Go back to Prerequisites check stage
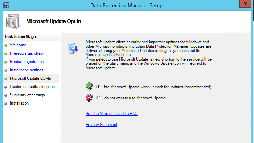The image size is (254, 143). point(27,53)
